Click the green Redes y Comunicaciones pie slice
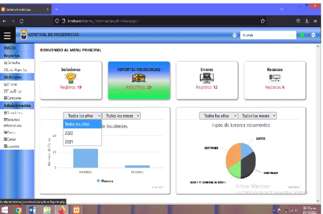 [235, 171]
